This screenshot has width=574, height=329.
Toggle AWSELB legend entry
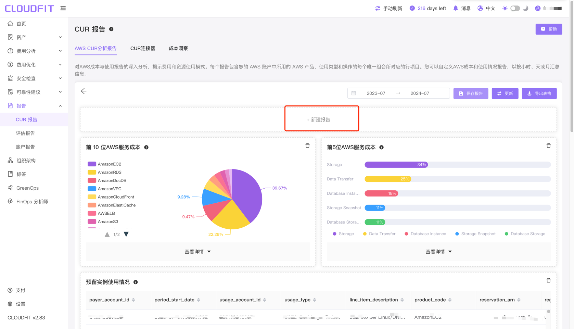(101, 213)
